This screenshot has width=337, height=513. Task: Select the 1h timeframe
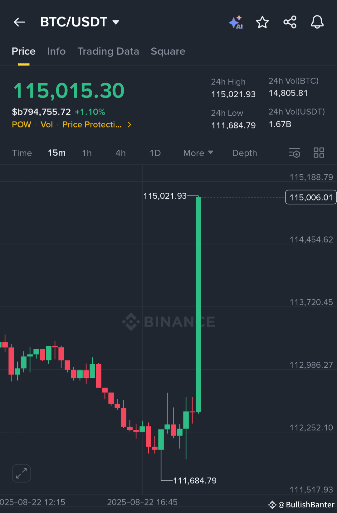87,153
